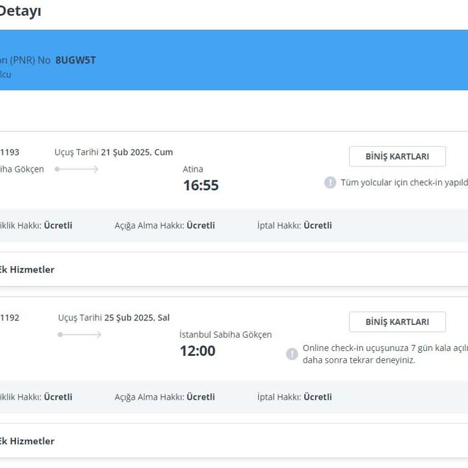Click Açığa Alma Hakkı: Ücretli on the first flight
The height and width of the screenshot is (468, 468).
(165, 225)
